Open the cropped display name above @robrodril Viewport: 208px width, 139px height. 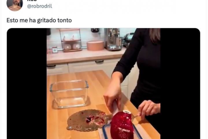tap(32, 1)
